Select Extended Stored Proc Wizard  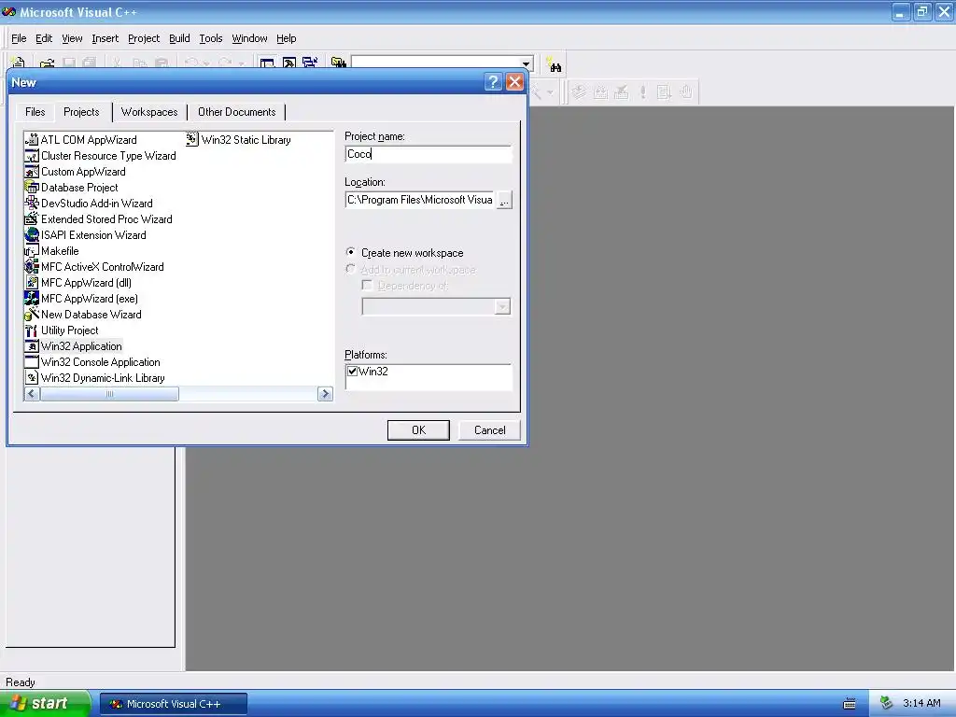[98, 218]
